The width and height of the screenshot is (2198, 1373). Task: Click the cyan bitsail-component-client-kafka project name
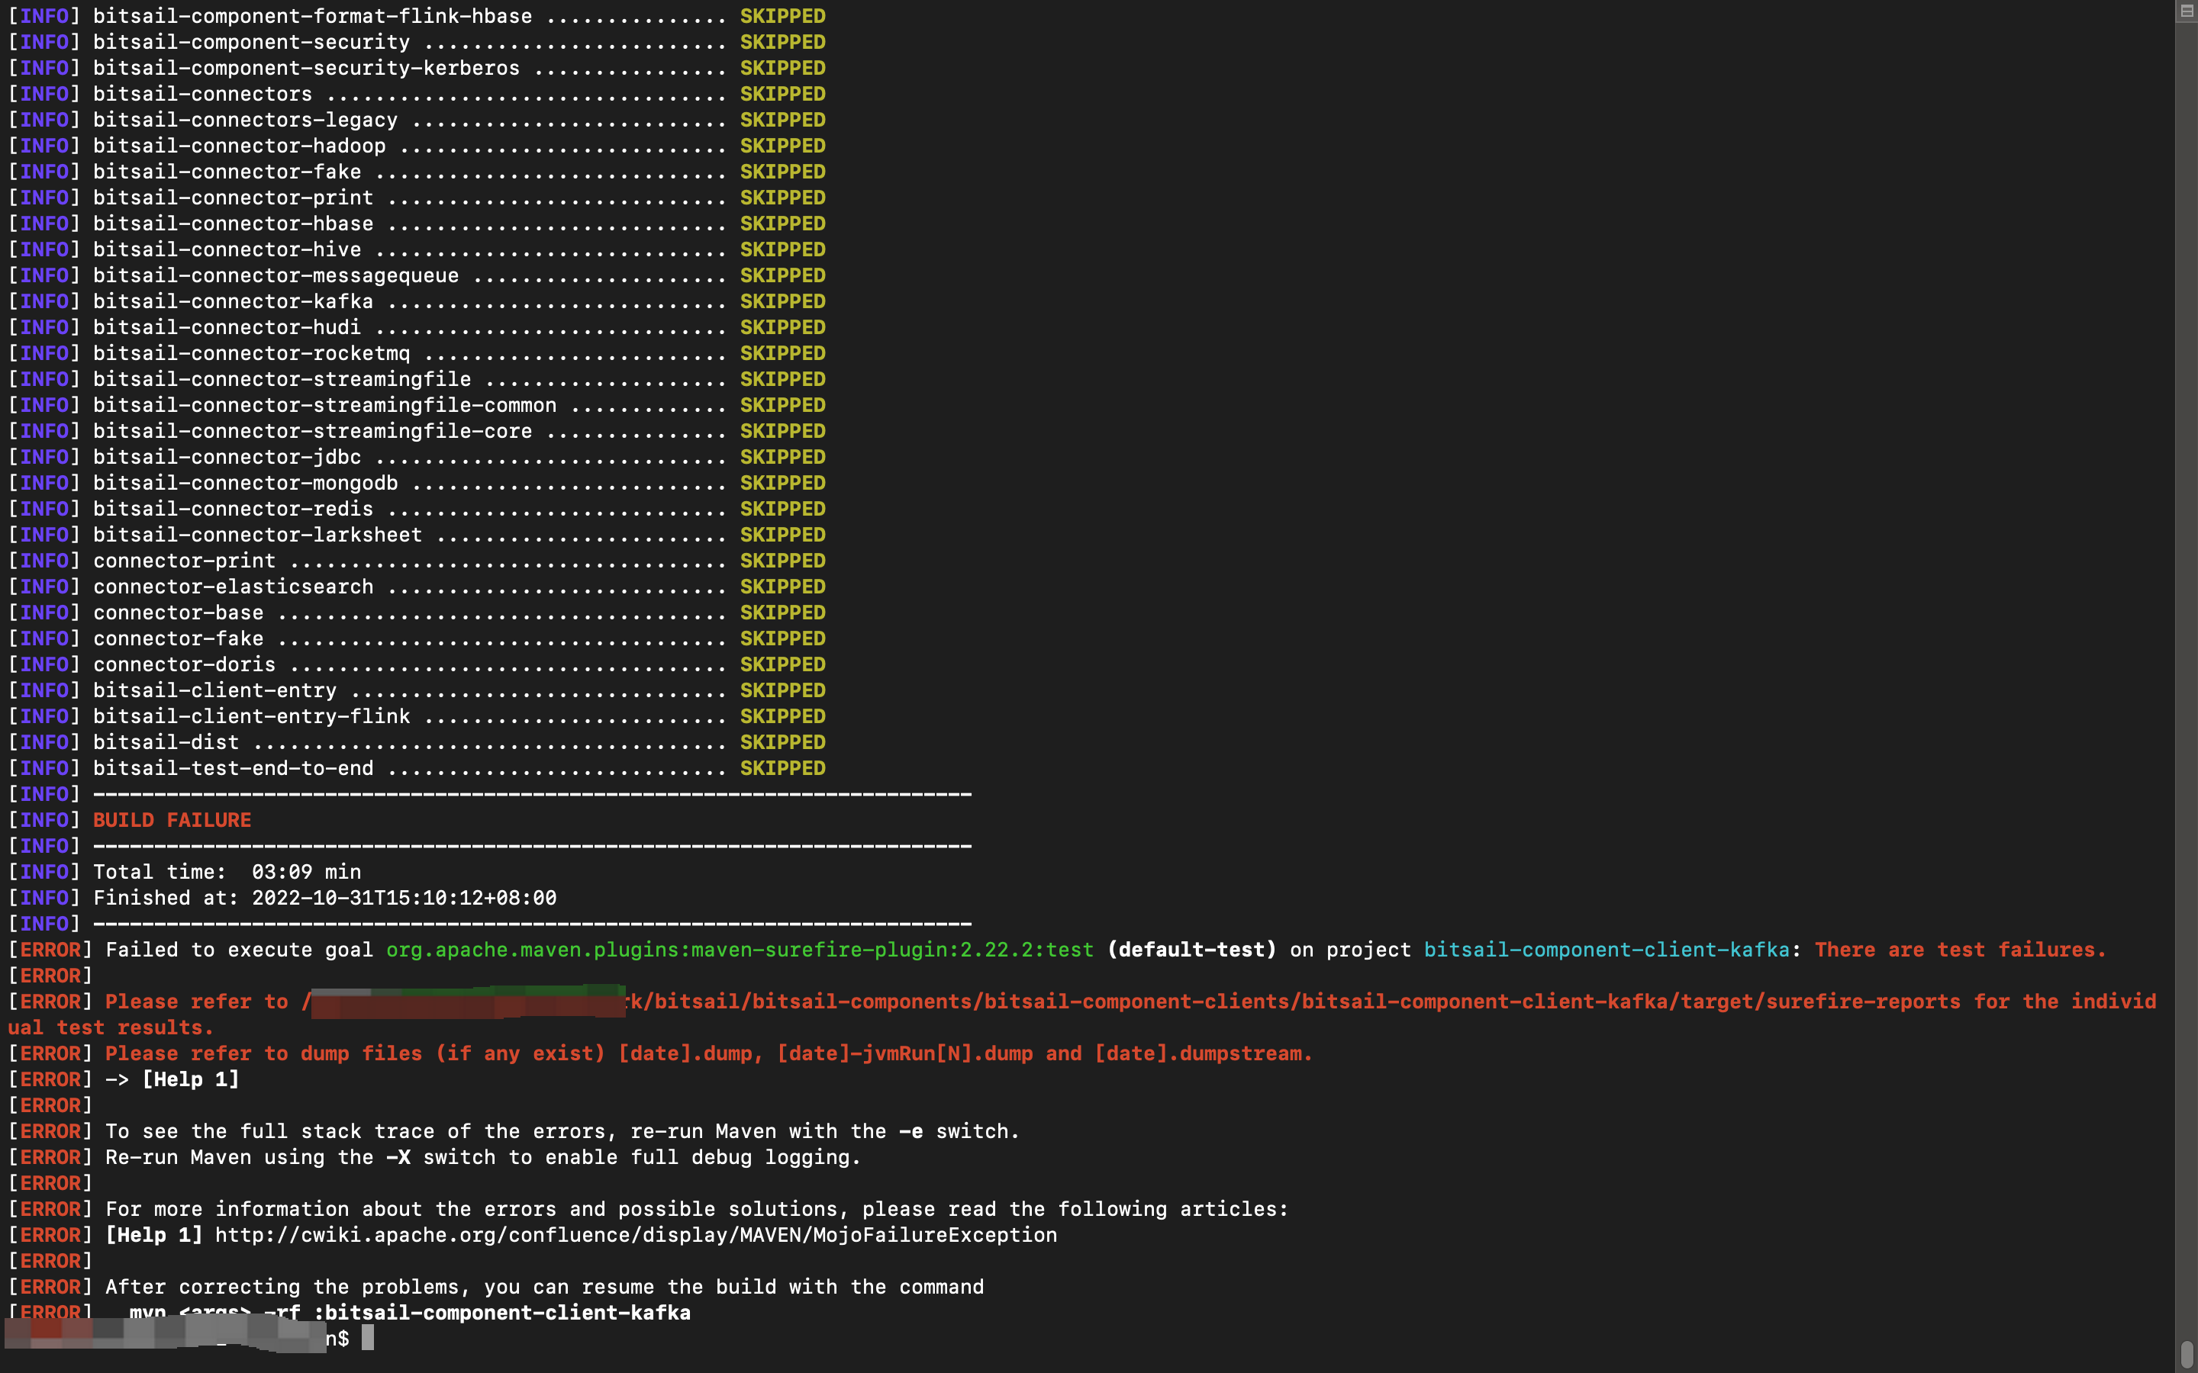(1606, 950)
